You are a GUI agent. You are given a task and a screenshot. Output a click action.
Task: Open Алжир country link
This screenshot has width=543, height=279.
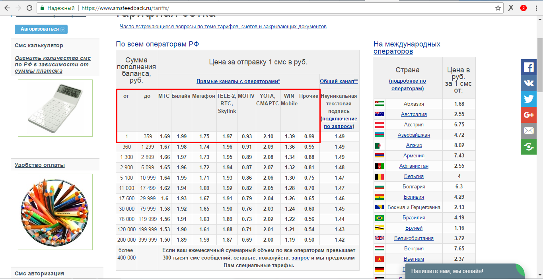coord(414,145)
